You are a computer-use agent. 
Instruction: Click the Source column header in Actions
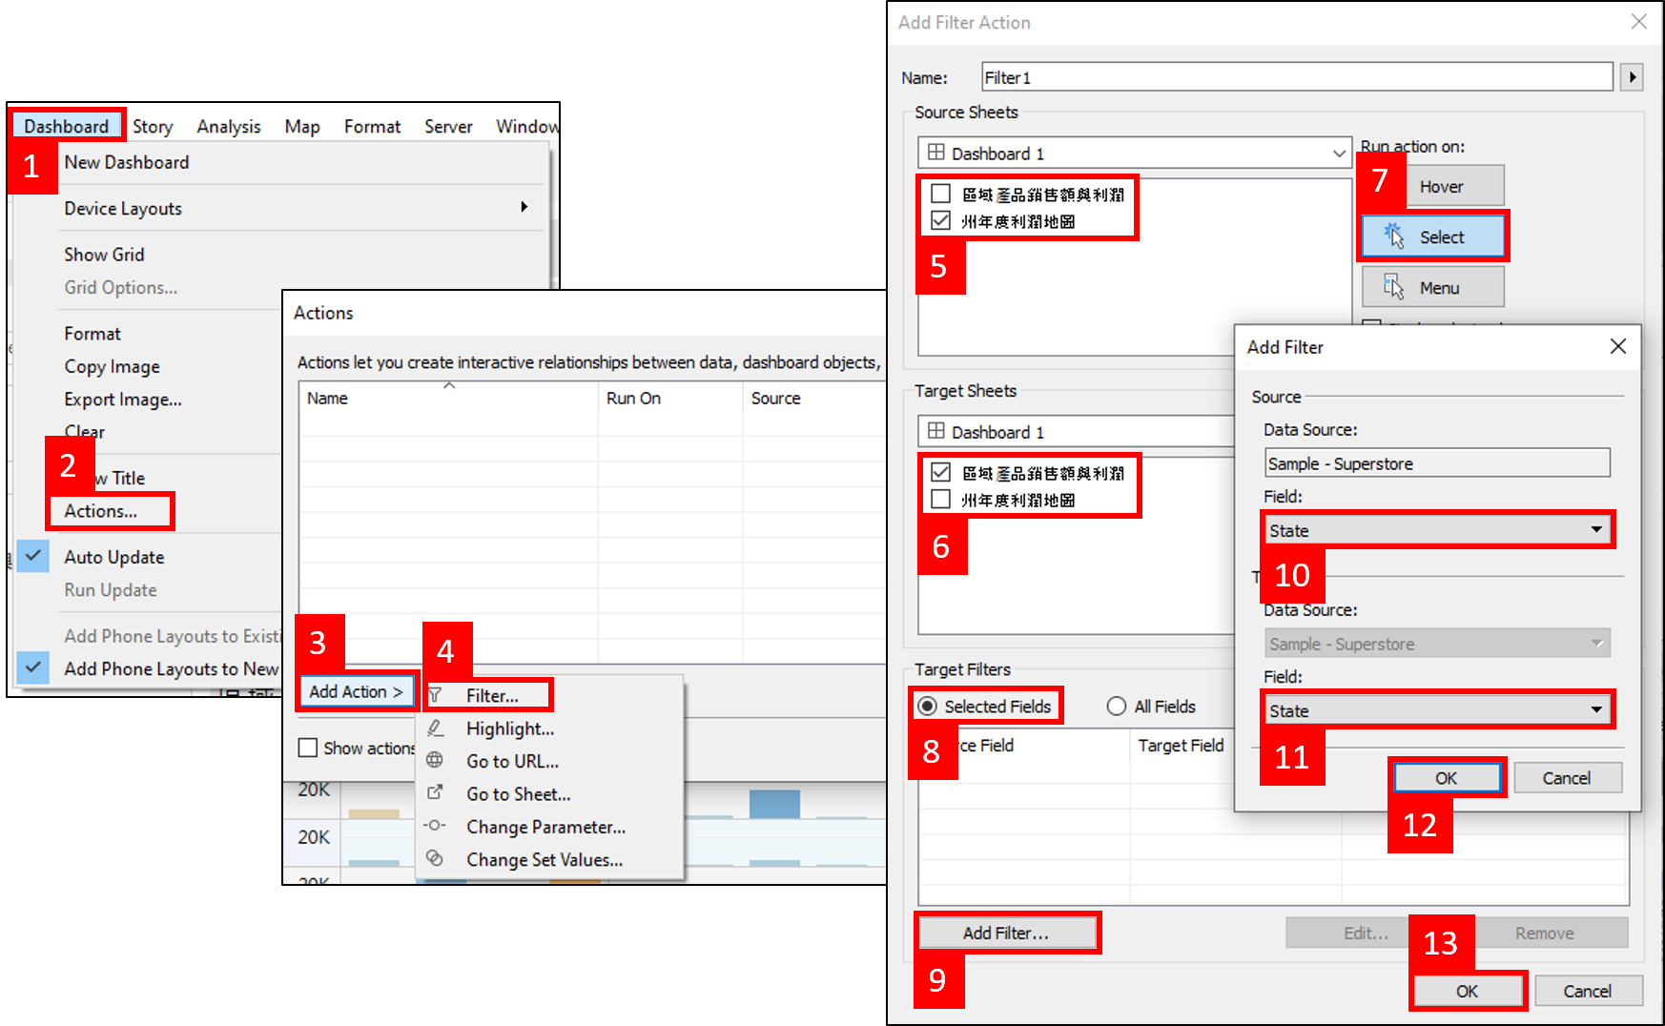[x=815, y=399]
